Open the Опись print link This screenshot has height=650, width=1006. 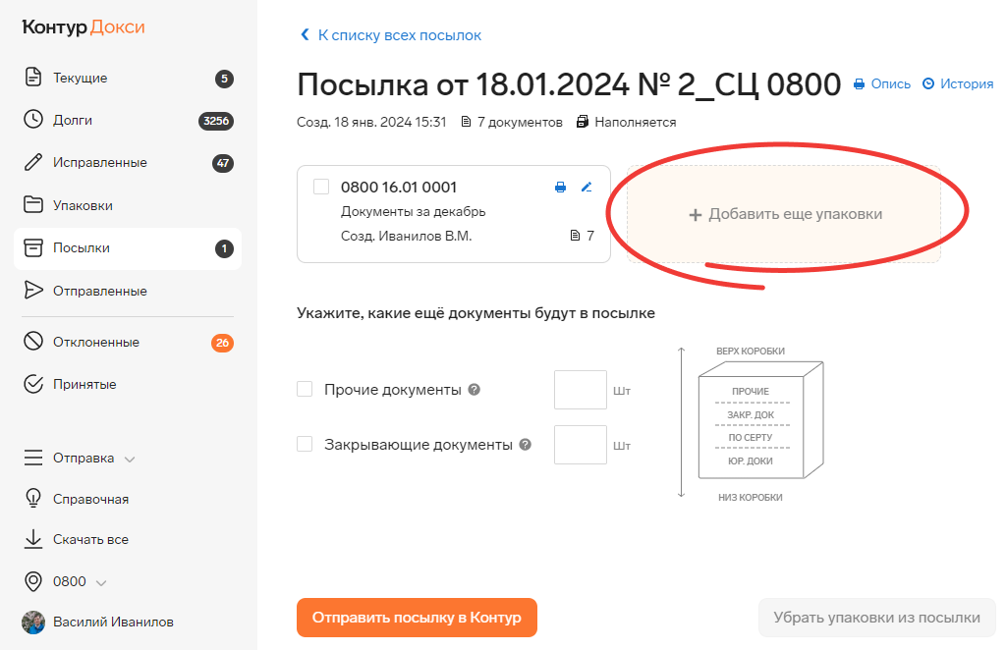881,84
